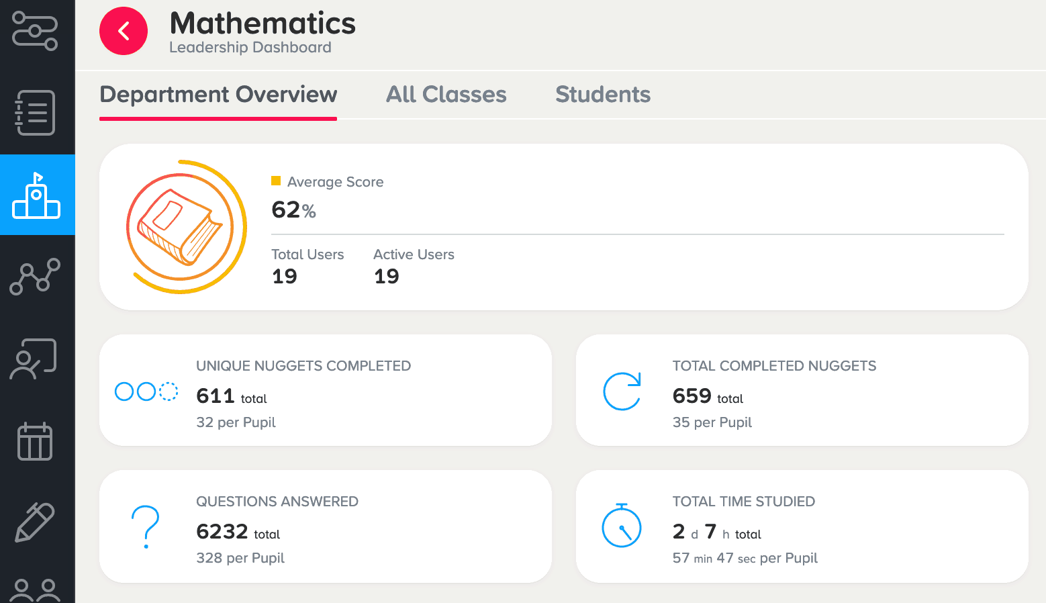Image resolution: width=1046 pixels, height=603 pixels.
Task: Open the graph analytics sidebar icon
Action: pos(35,276)
